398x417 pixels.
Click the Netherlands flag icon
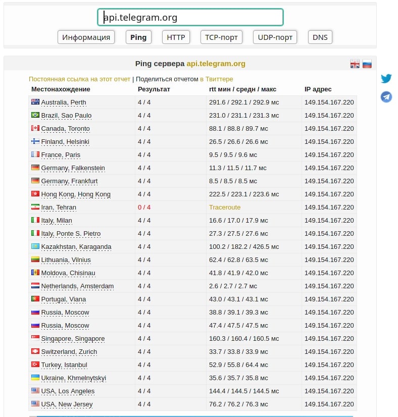(35, 285)
